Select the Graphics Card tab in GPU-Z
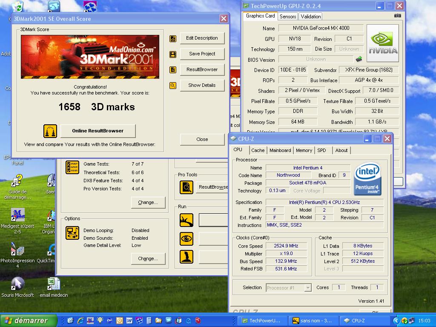Screen dimensions: 436x327 click(x=260, y=16)
